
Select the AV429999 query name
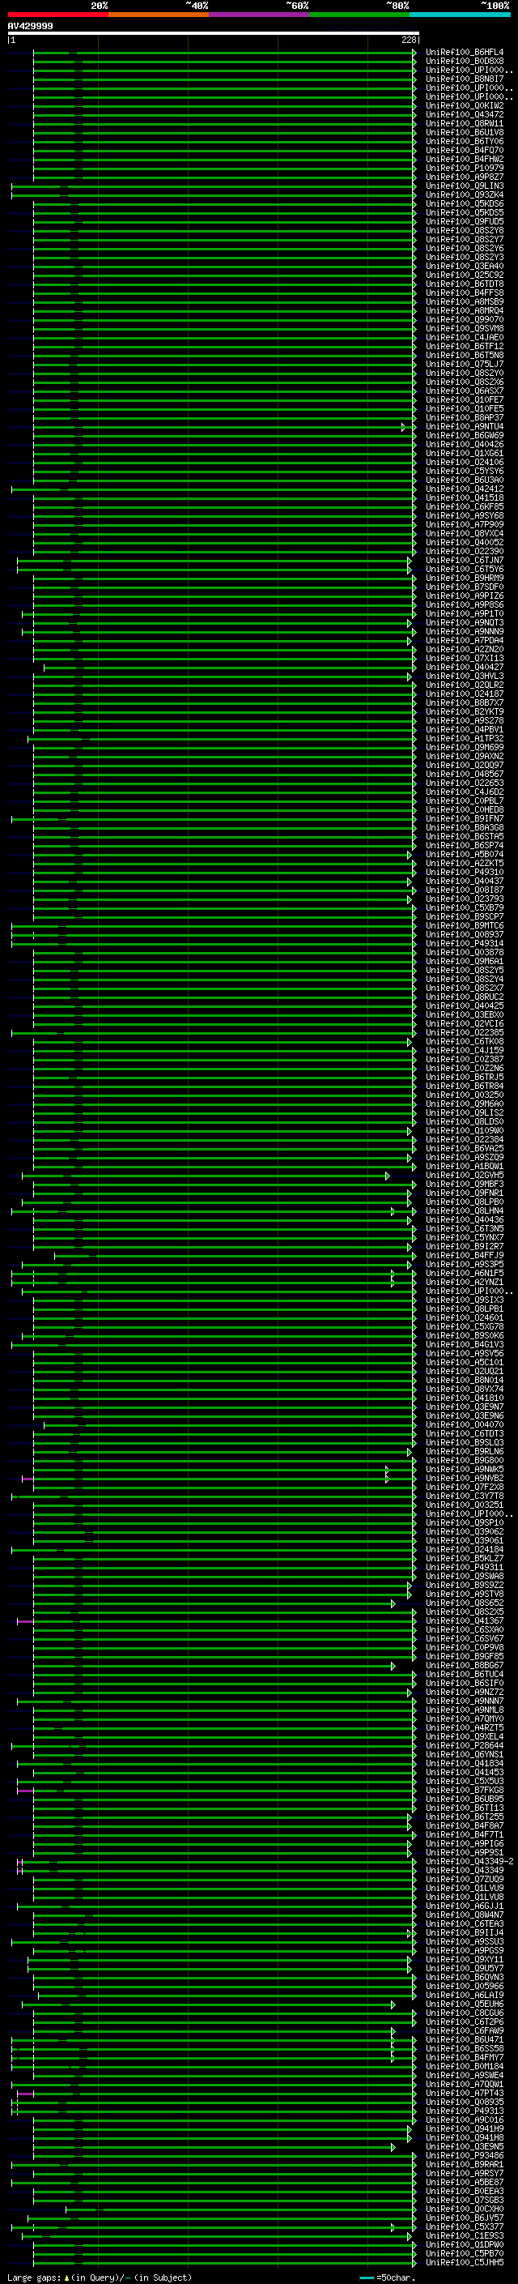[x=30, y=26]
